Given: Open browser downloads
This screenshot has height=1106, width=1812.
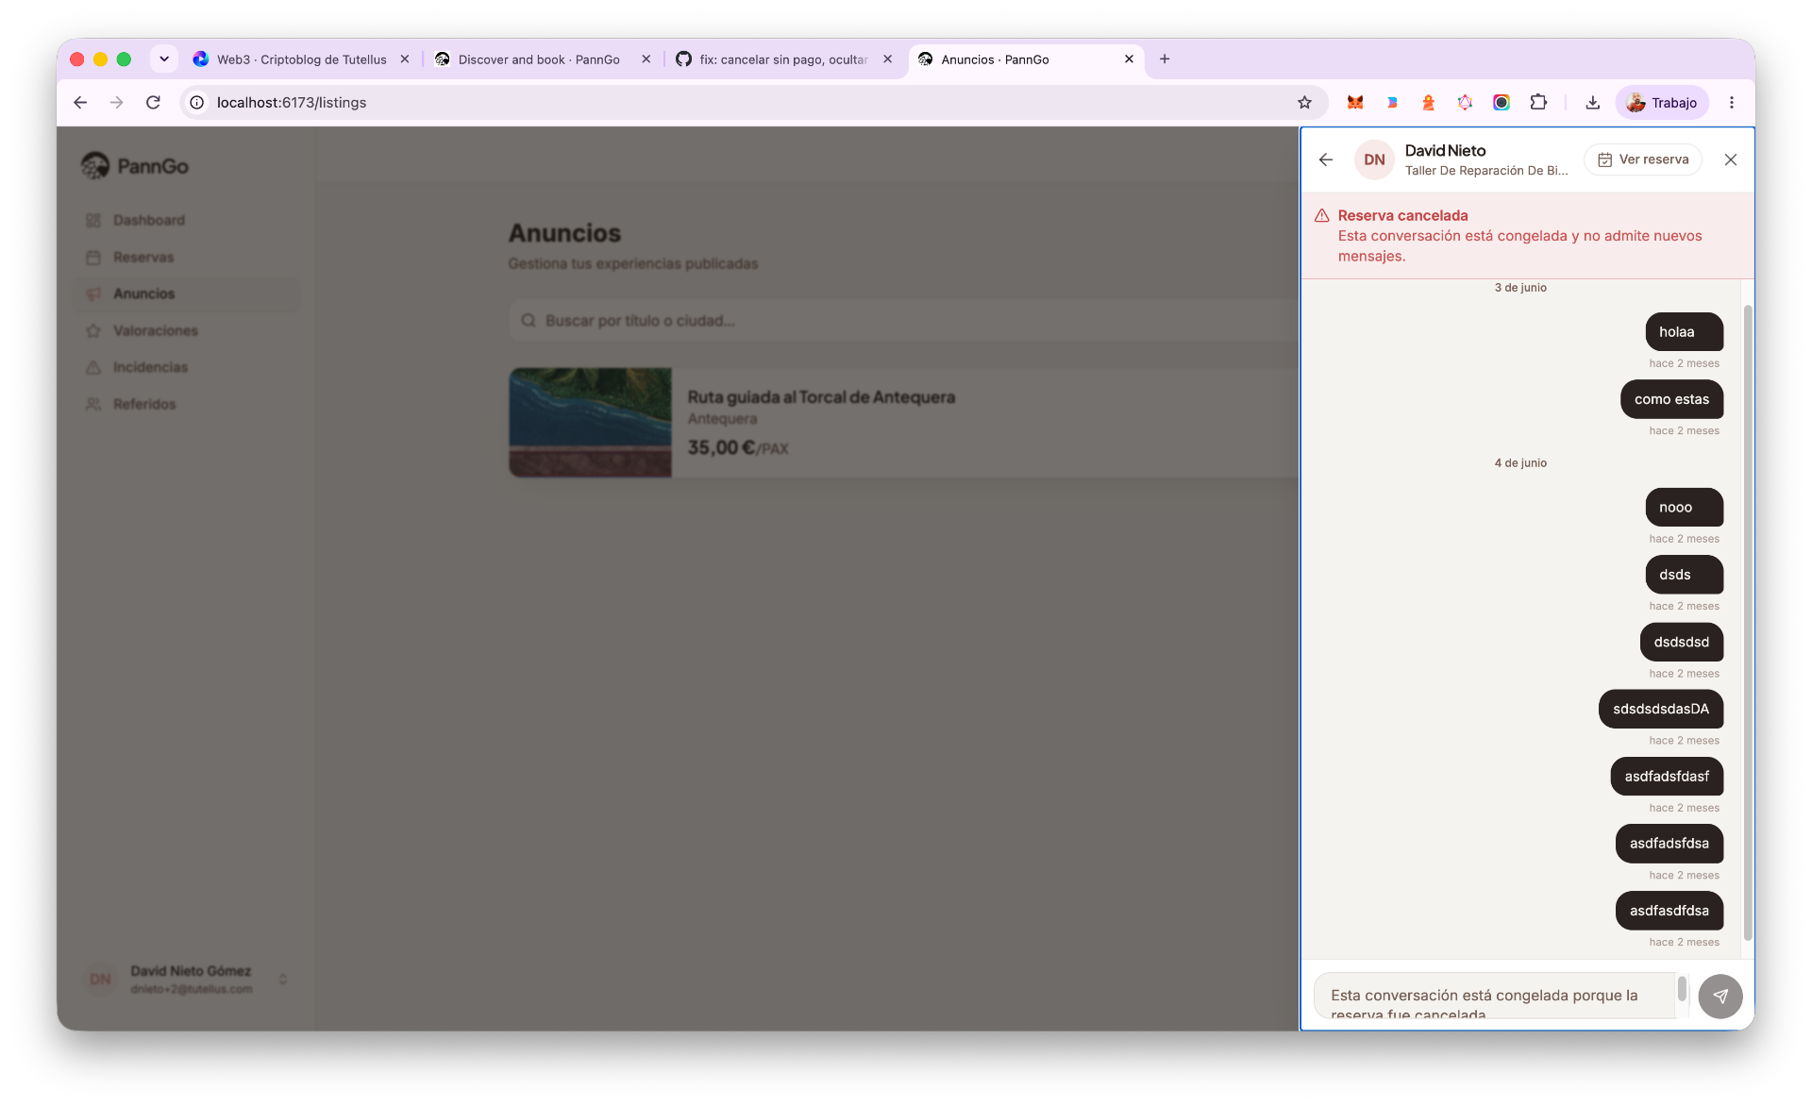Looking at the screenshot, I should (x=1592, y=103).
